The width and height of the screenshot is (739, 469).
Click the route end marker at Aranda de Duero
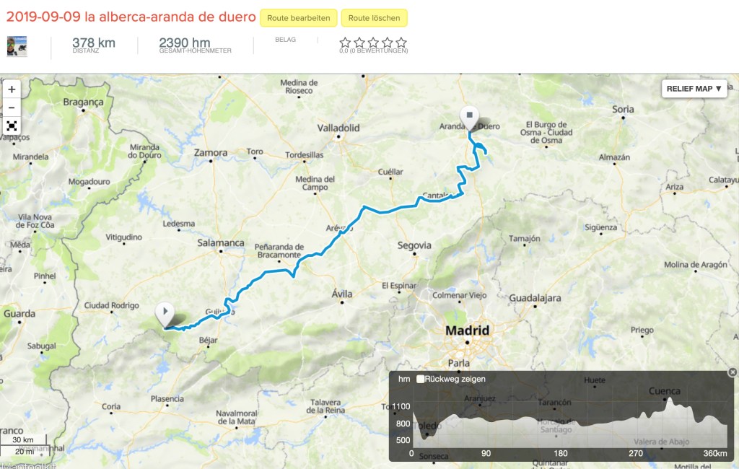(470, 115)
